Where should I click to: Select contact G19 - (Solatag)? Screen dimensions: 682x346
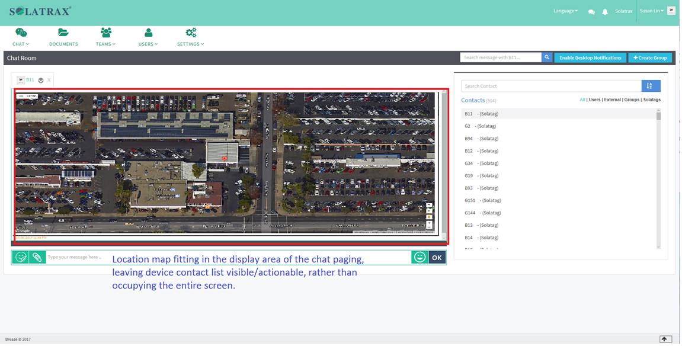(x=559, y=175)
